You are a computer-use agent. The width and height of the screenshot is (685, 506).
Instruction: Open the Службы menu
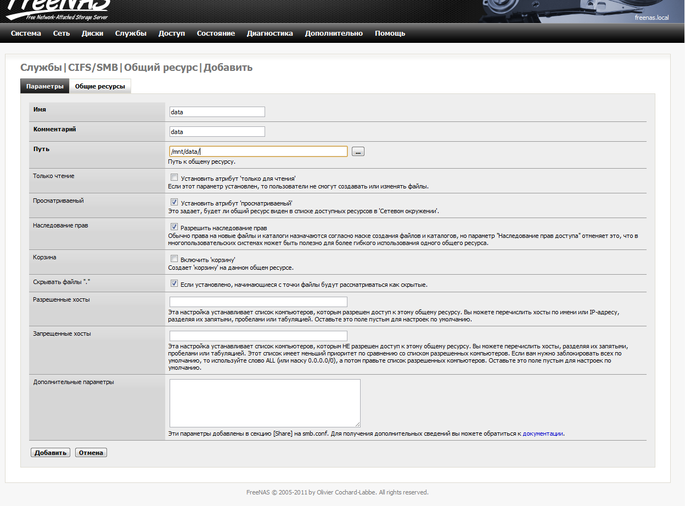[131, 34]
